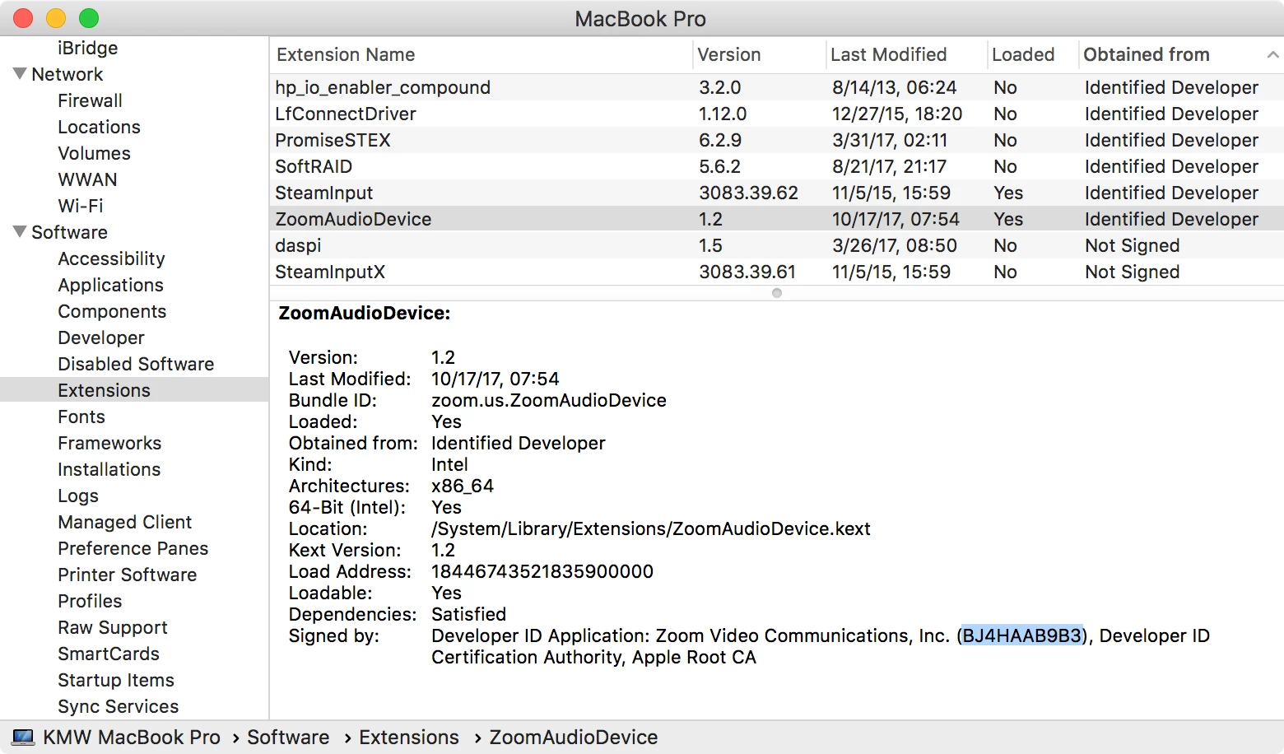Open Locations under Network
This screenshot has height=754, width=1284.
click(99, 127)
